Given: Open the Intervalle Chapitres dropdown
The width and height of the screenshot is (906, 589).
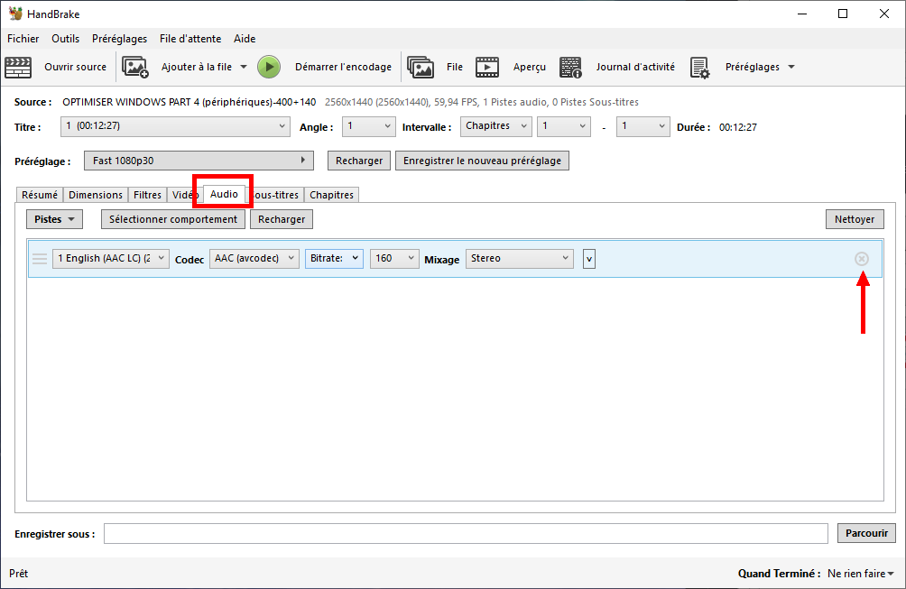Looking at the screenshot, I should click(x=495, y=126).
